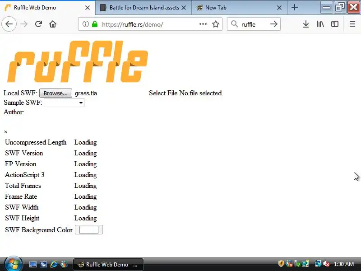Select the Ruffle Web Demo tab
This screenshot has width=361, height=271.
pyautogui.click(x=47, y=8)
